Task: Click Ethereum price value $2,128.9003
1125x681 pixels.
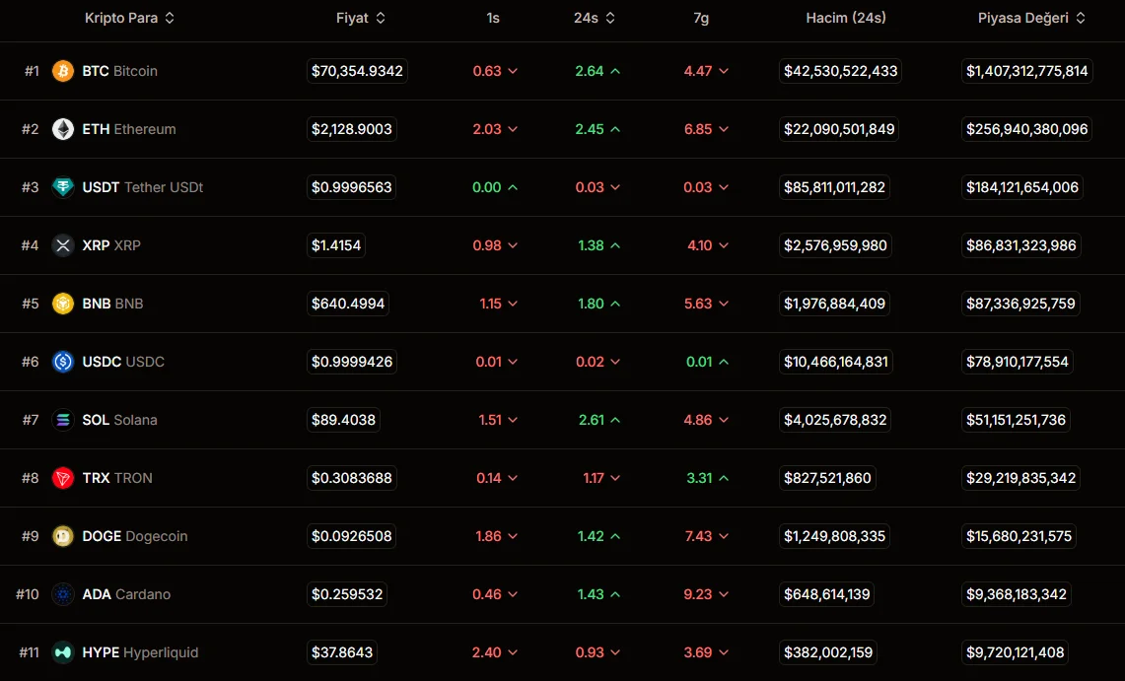Action: coord(352,129)
